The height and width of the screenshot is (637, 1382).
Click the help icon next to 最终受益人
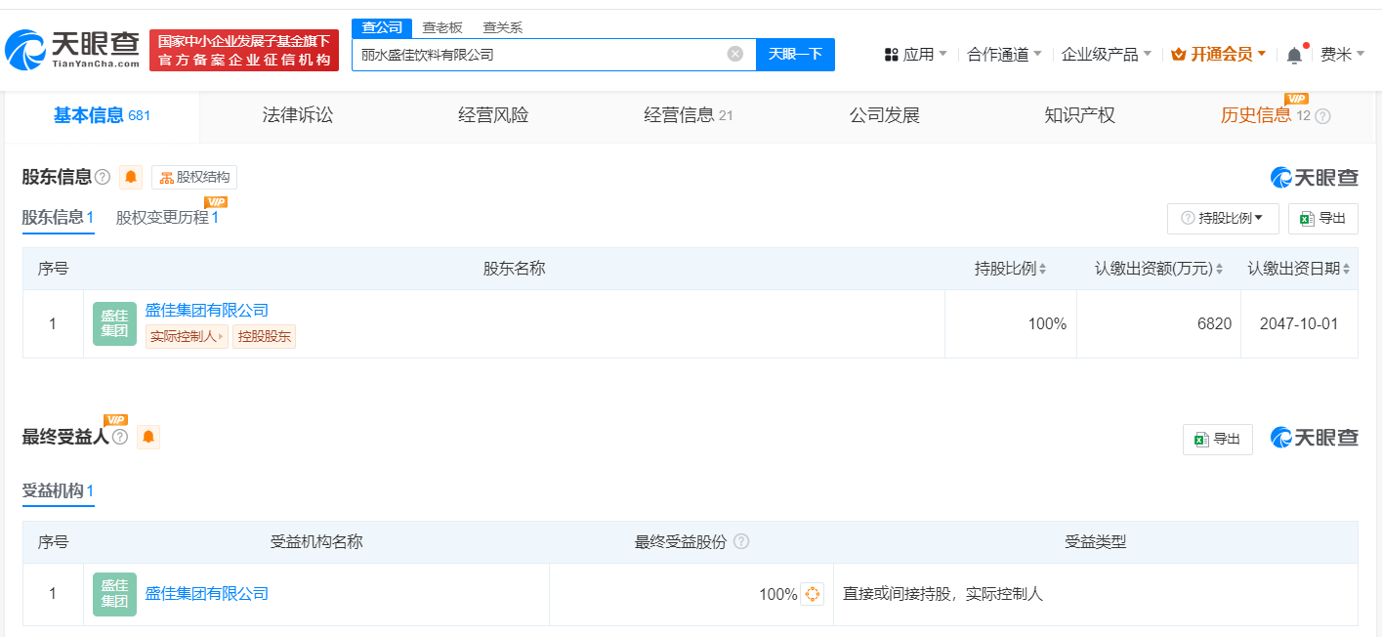coord(120,437)
